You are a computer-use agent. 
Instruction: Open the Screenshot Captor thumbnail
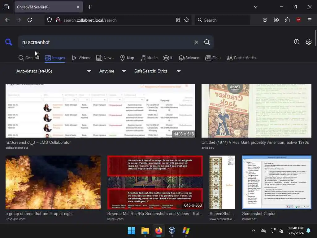coord(277,182)
